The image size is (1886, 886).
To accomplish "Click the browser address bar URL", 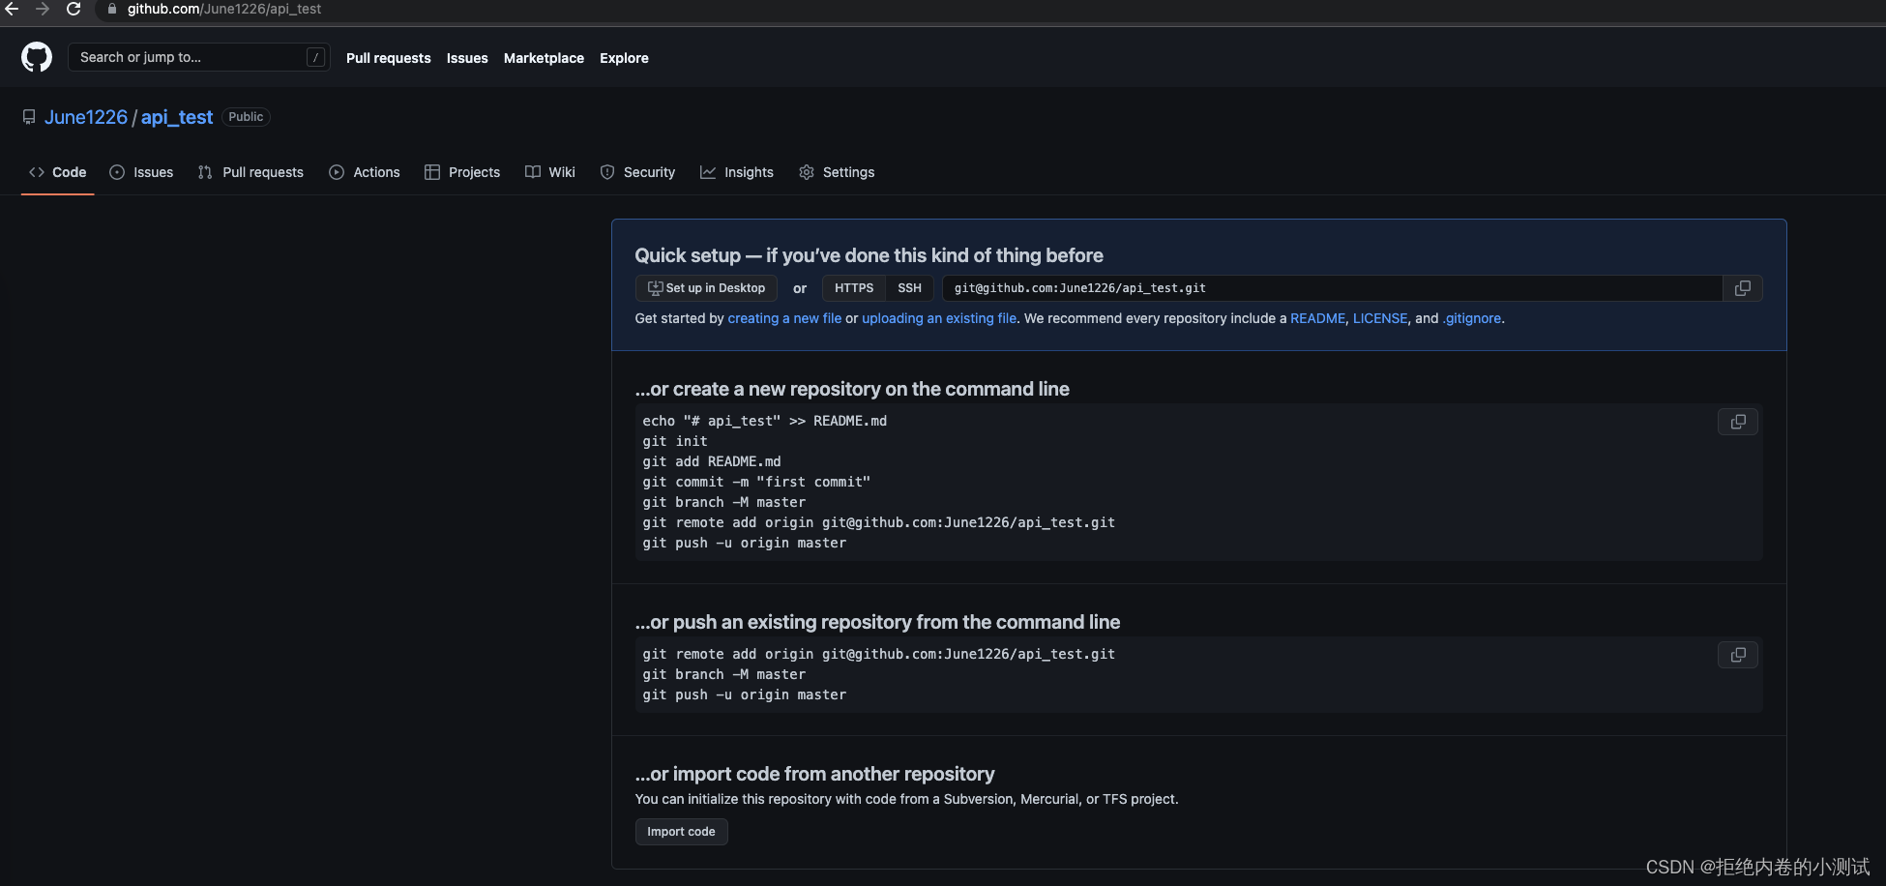I will [224, 9].
